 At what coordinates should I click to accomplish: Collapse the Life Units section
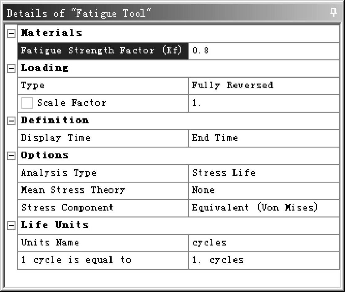[x=11, y=226]
